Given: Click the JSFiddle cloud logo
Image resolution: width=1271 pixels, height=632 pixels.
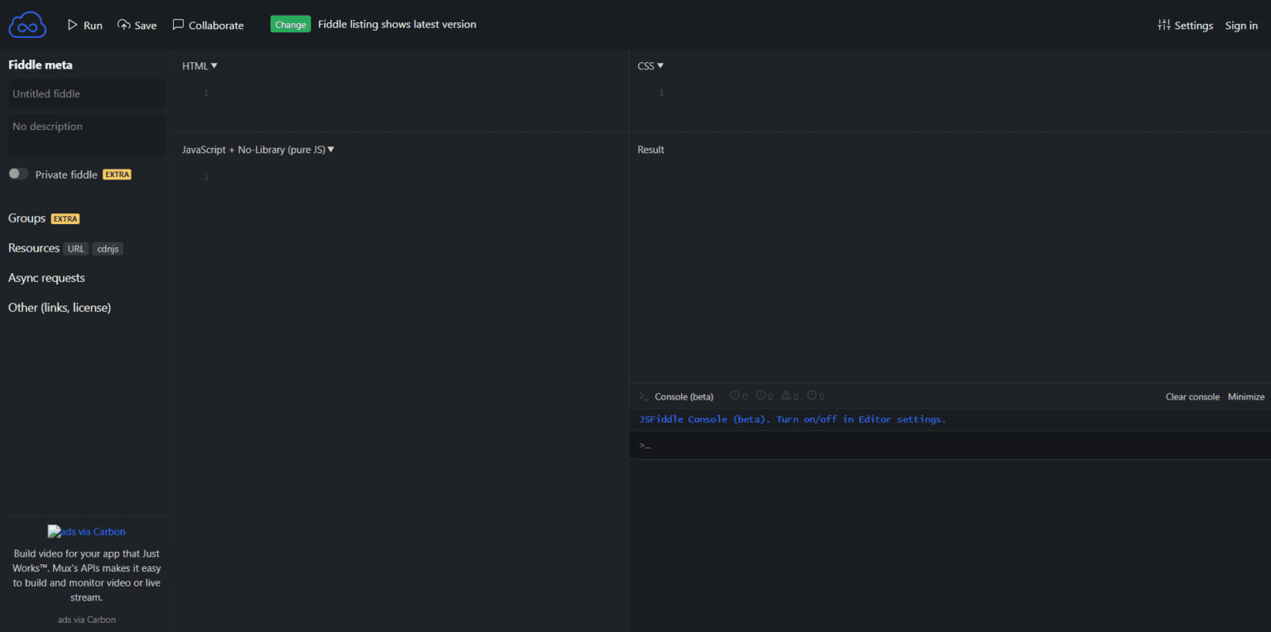Looking at the screenshot, I should pyautogui.click(x=27, y=25).
